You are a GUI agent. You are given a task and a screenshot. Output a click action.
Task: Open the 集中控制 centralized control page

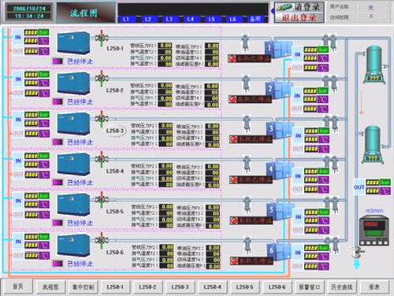click(83, 287)
